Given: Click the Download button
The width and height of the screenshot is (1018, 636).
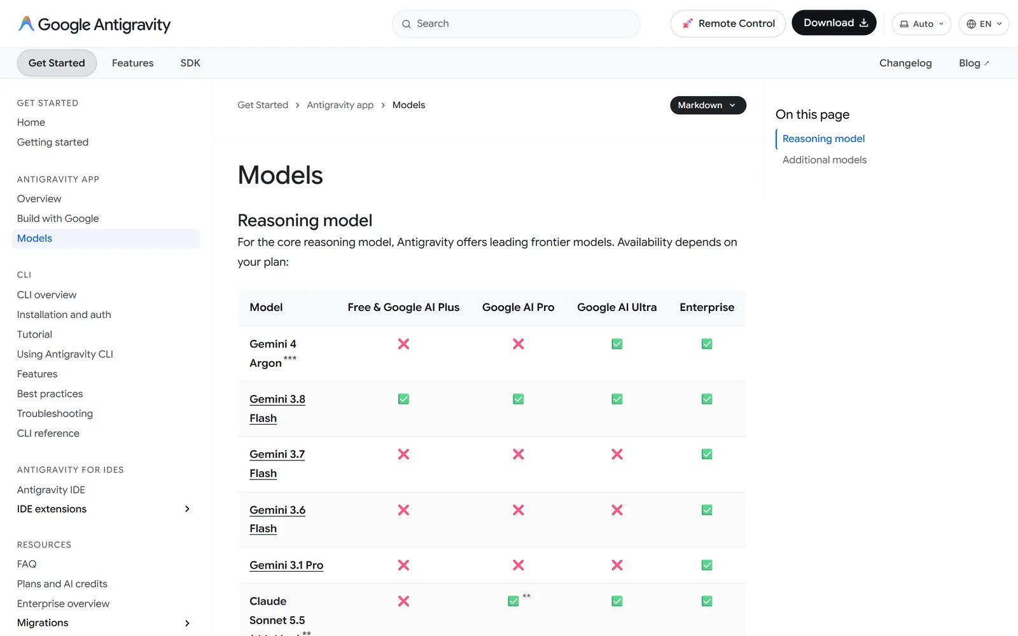Looking at the screenshot, I should click(x=834, y=23).
